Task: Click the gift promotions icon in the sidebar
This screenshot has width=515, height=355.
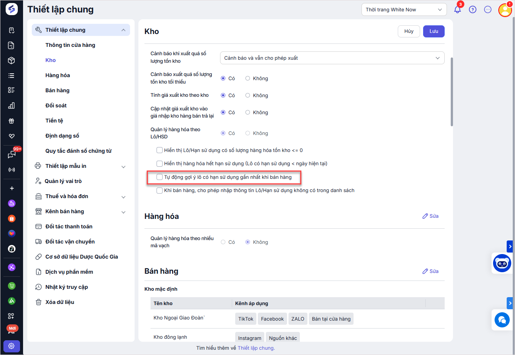Action: (x=11, y=121)
